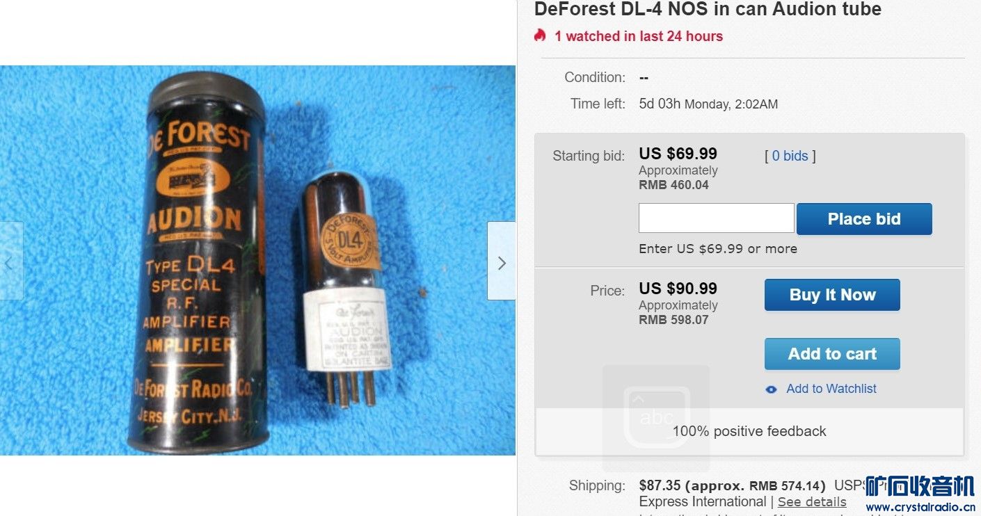Viewport: 981px width, 516px height.
Task: Open shipping See details link
Action: coord(812,502)
